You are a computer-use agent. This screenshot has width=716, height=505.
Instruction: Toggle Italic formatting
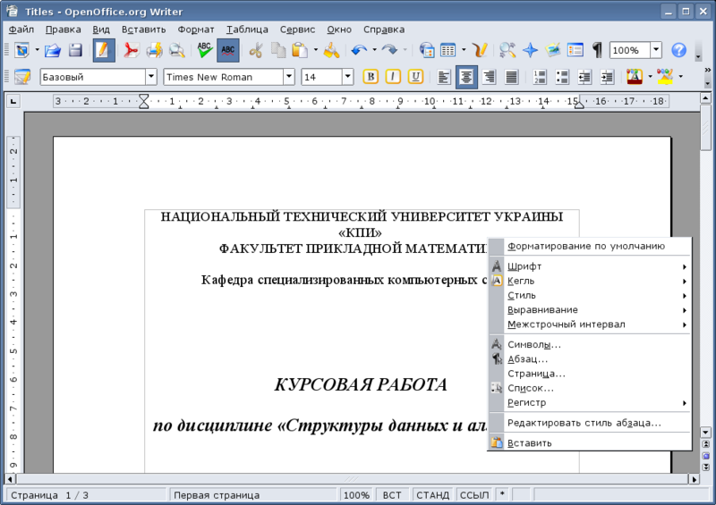393,77
